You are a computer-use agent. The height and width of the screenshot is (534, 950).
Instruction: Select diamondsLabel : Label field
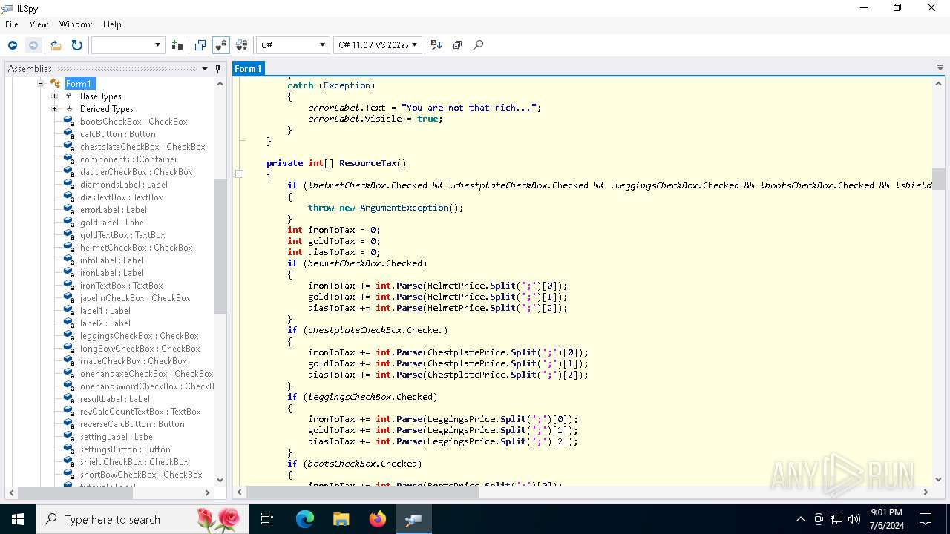[124, 185]
